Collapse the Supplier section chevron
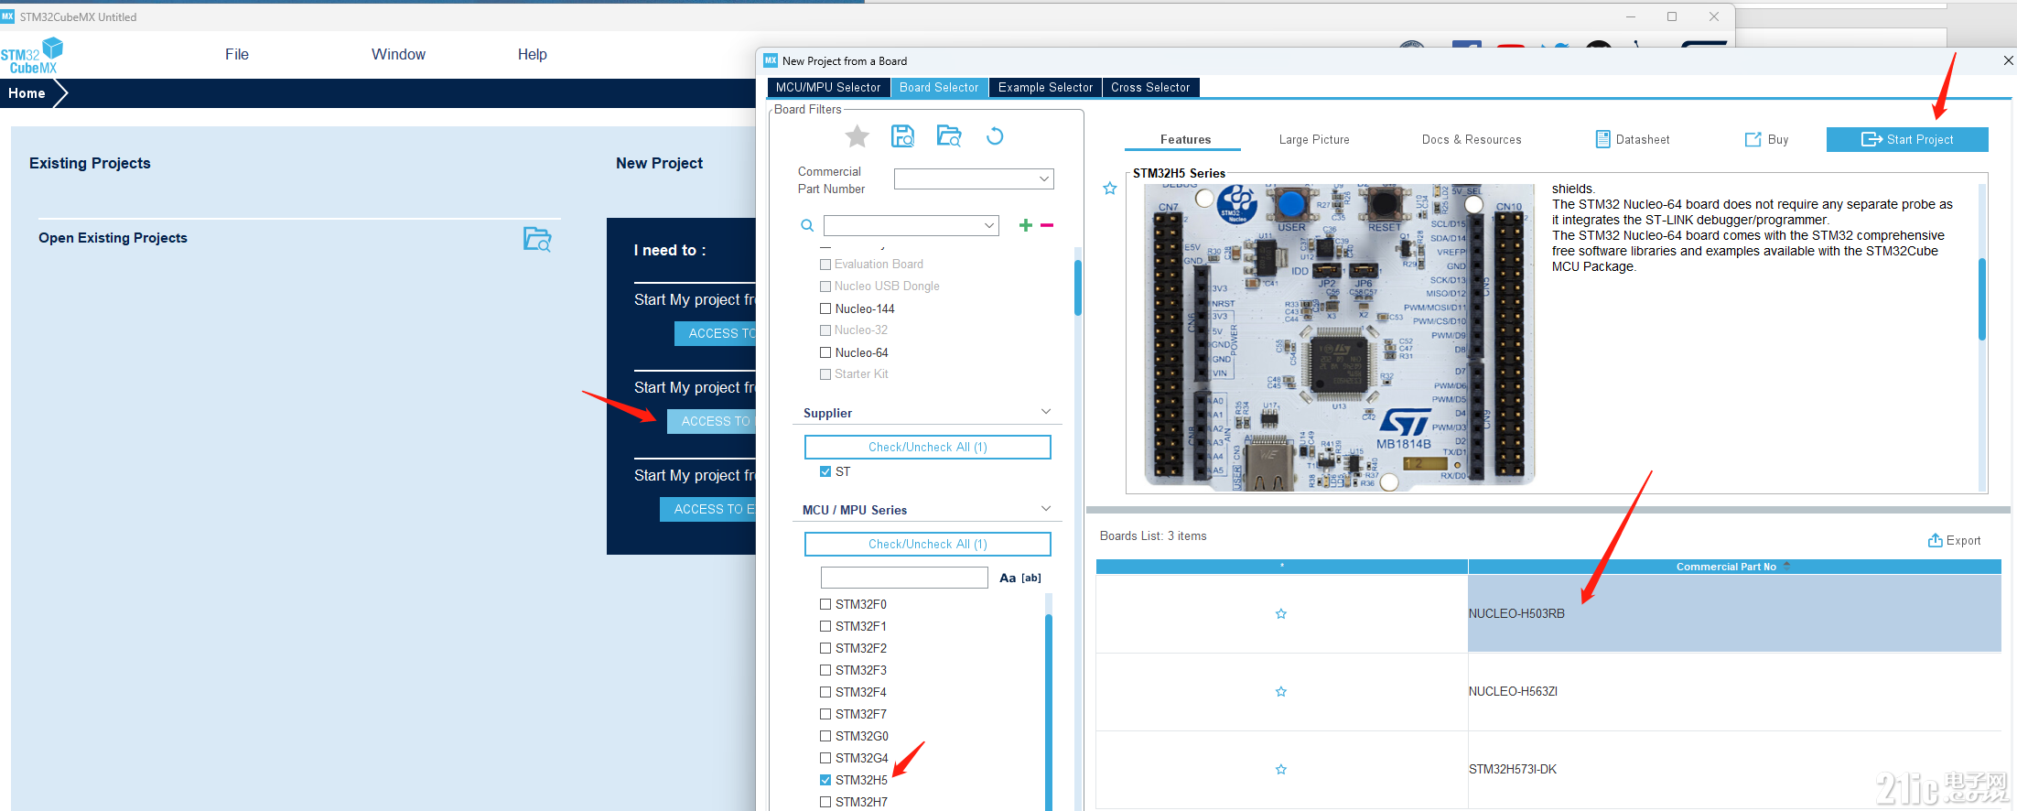Viewport: 2017px width, 811px height. click(x=1046, y=412)
